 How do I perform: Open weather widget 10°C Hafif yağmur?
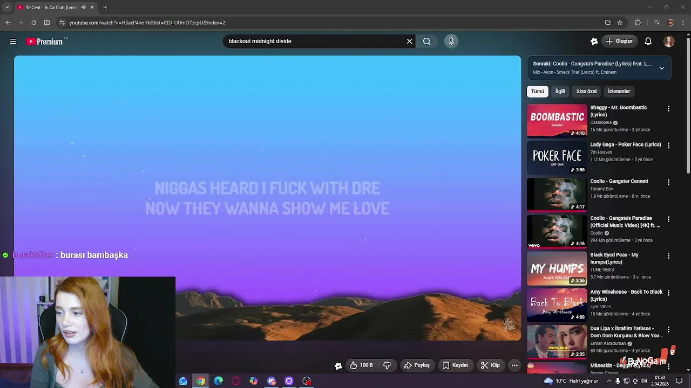571,381
